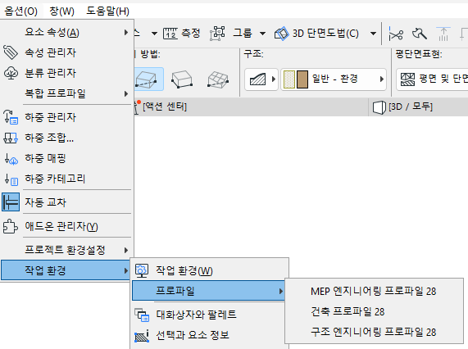
Task: Open 분류 관리자 menu entry
Action: click(67, 73)
